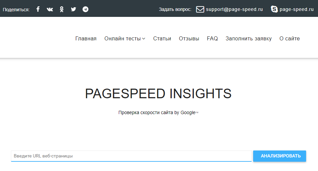Screen dimensions: 318x171
Task: Open Заполнить заявку in the menu
Action: click(x=249, y=38)
